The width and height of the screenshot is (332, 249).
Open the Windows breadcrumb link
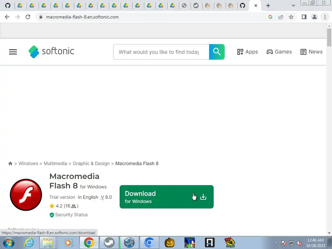coord(29,163)
